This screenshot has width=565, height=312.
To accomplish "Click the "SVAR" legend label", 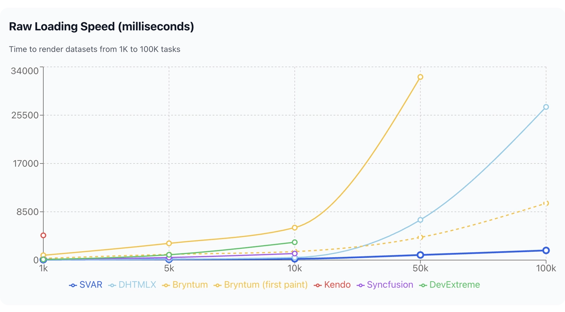I will [x=91, y=285].
